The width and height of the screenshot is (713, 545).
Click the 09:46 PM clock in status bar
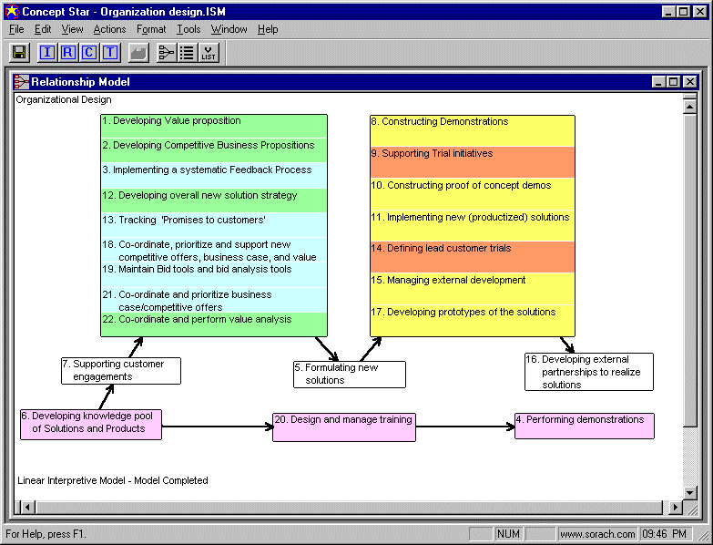point(665,534)
